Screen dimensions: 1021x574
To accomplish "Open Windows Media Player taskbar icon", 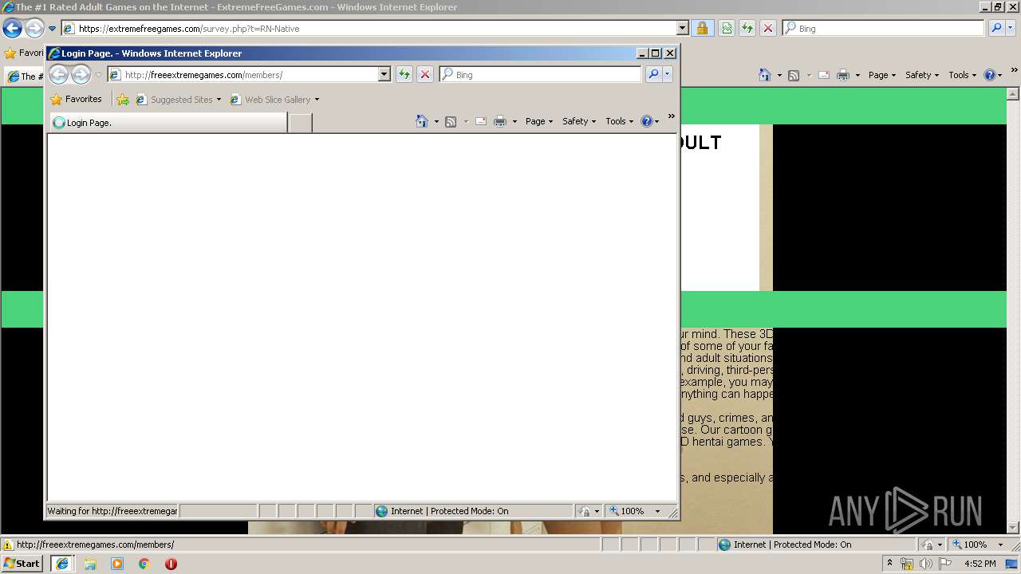I will (x=117, y=564).
